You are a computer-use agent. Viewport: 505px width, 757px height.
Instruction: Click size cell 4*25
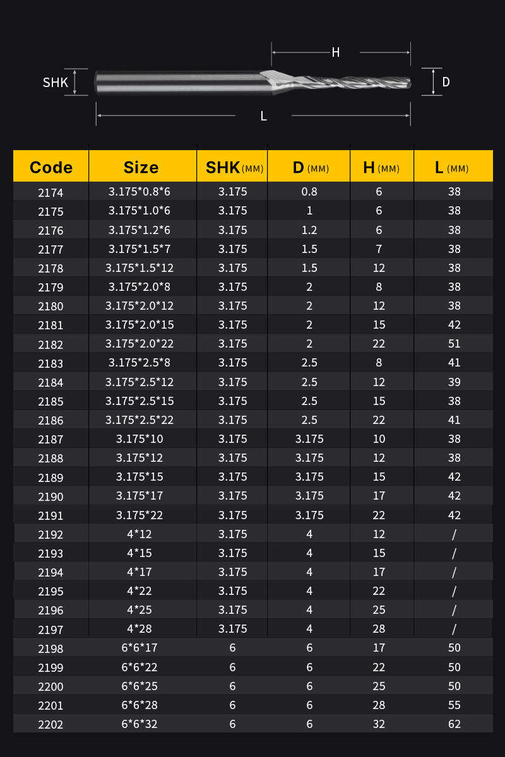click(x=140, y=609)
